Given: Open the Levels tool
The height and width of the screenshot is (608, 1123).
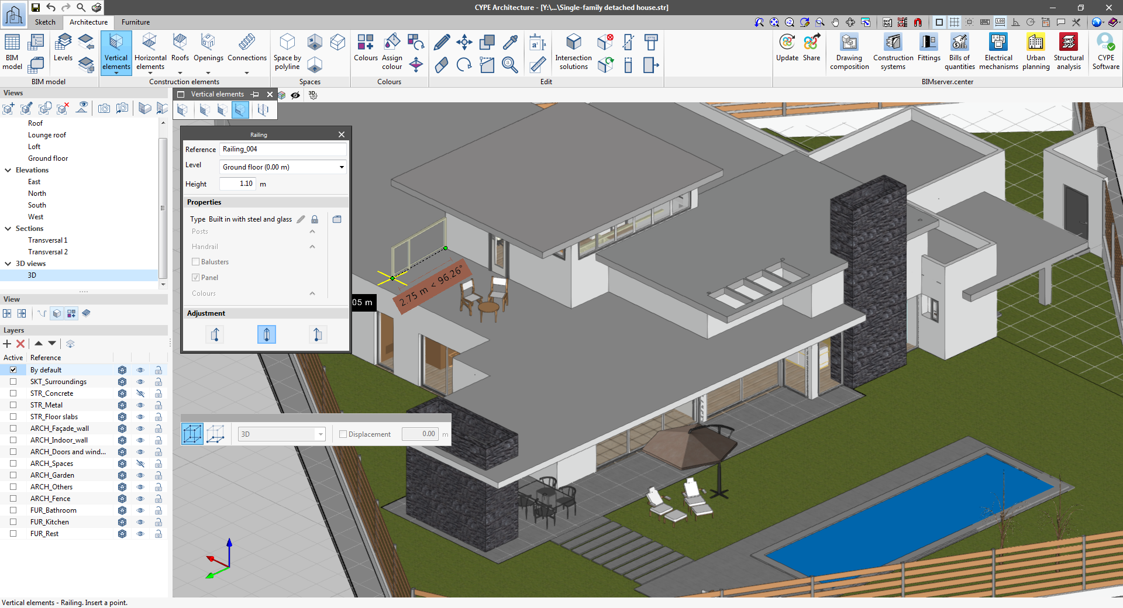Looking at the screenshot, I should [x=63, y=47].
